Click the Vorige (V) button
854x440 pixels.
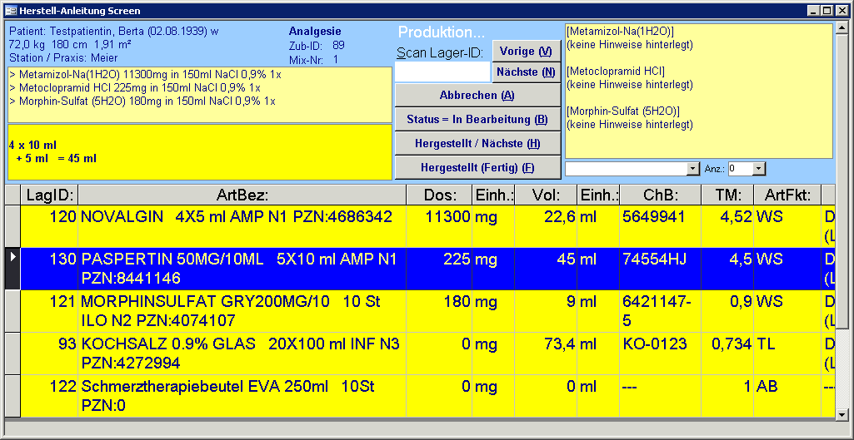pyautogui.click(x=526, y=52)
